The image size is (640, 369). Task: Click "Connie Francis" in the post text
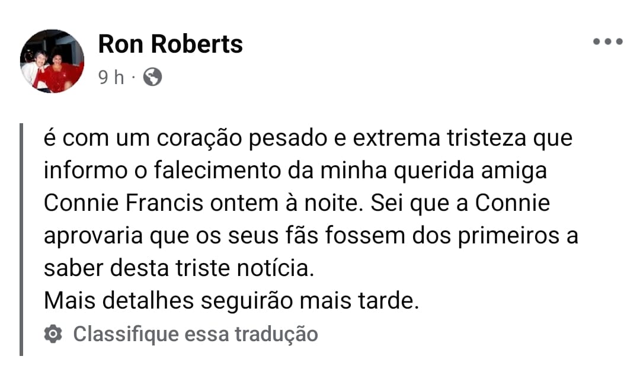(123, 203)
